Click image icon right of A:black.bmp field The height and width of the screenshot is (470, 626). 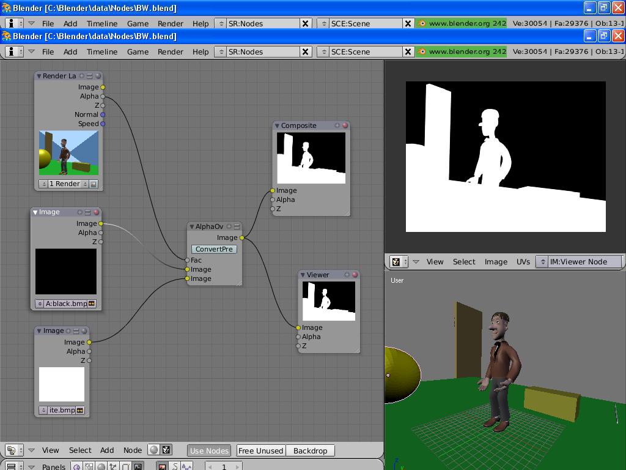pos(92,304)
